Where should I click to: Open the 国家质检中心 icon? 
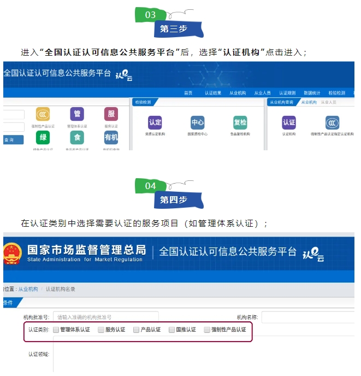pyautogui.click(x=198, y=122)
